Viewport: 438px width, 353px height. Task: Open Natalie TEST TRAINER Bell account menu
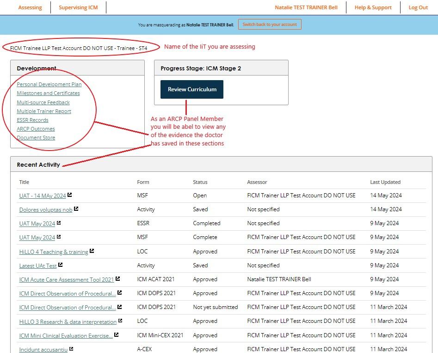tap(306, 7)
